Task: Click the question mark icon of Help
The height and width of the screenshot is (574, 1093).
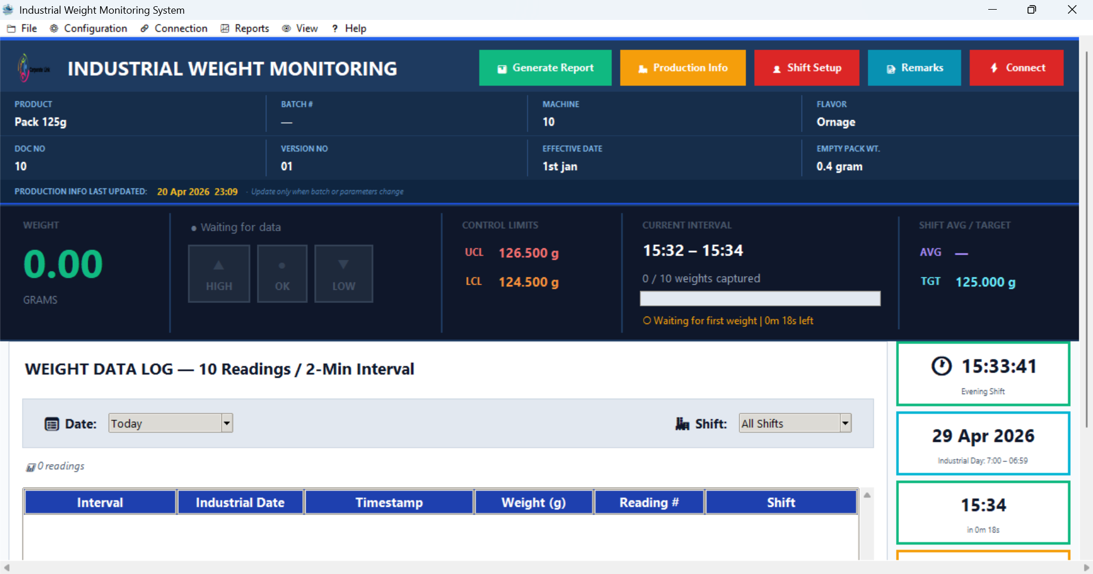Action: click(335, 28)
